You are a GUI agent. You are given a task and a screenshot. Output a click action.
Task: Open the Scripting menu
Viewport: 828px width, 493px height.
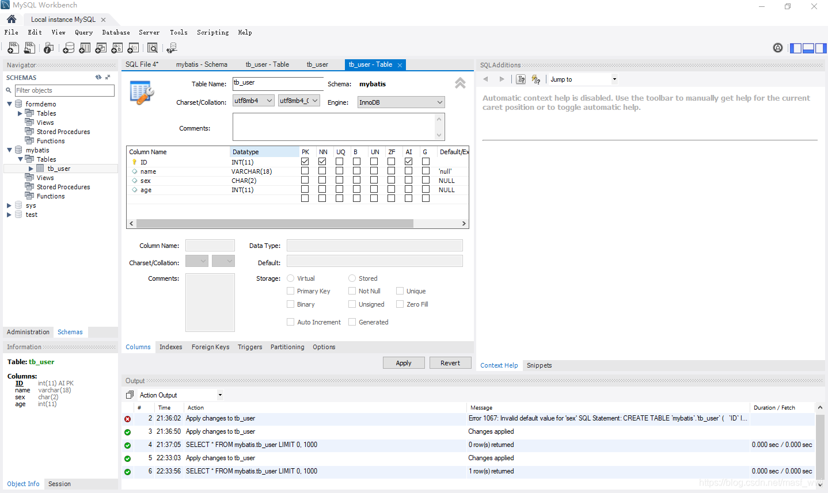click(213, 33)
